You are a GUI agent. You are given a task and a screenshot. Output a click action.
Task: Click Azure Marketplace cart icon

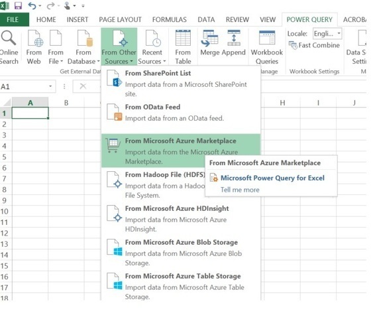tap(113, 146)
